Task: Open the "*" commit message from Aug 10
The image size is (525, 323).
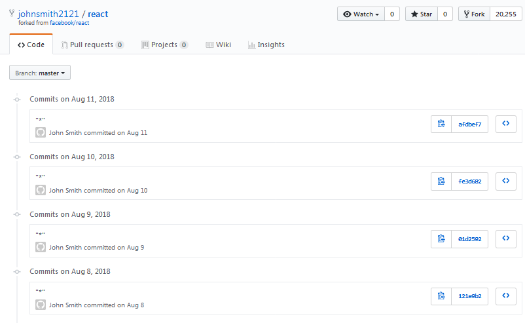Action: (40, 176)
